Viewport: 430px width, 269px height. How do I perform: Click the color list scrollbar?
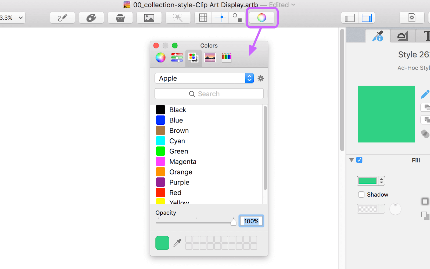click(x=265, y=148)
